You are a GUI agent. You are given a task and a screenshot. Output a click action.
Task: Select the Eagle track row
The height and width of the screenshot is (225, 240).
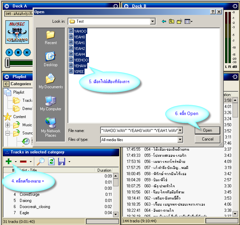58,213
